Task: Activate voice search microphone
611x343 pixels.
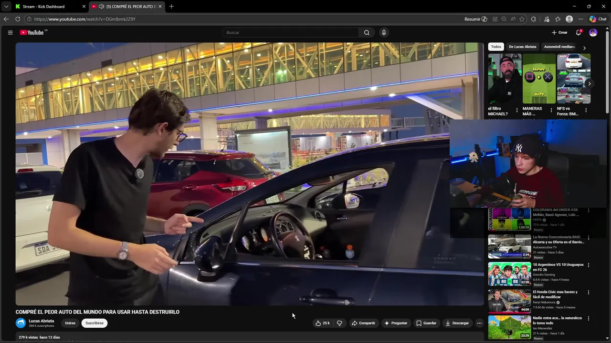Action: pos(384,32)
